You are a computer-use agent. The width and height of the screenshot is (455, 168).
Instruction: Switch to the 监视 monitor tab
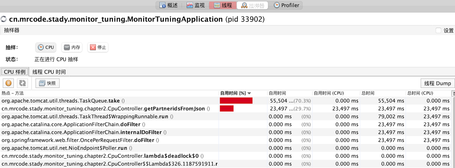(196, 5)
